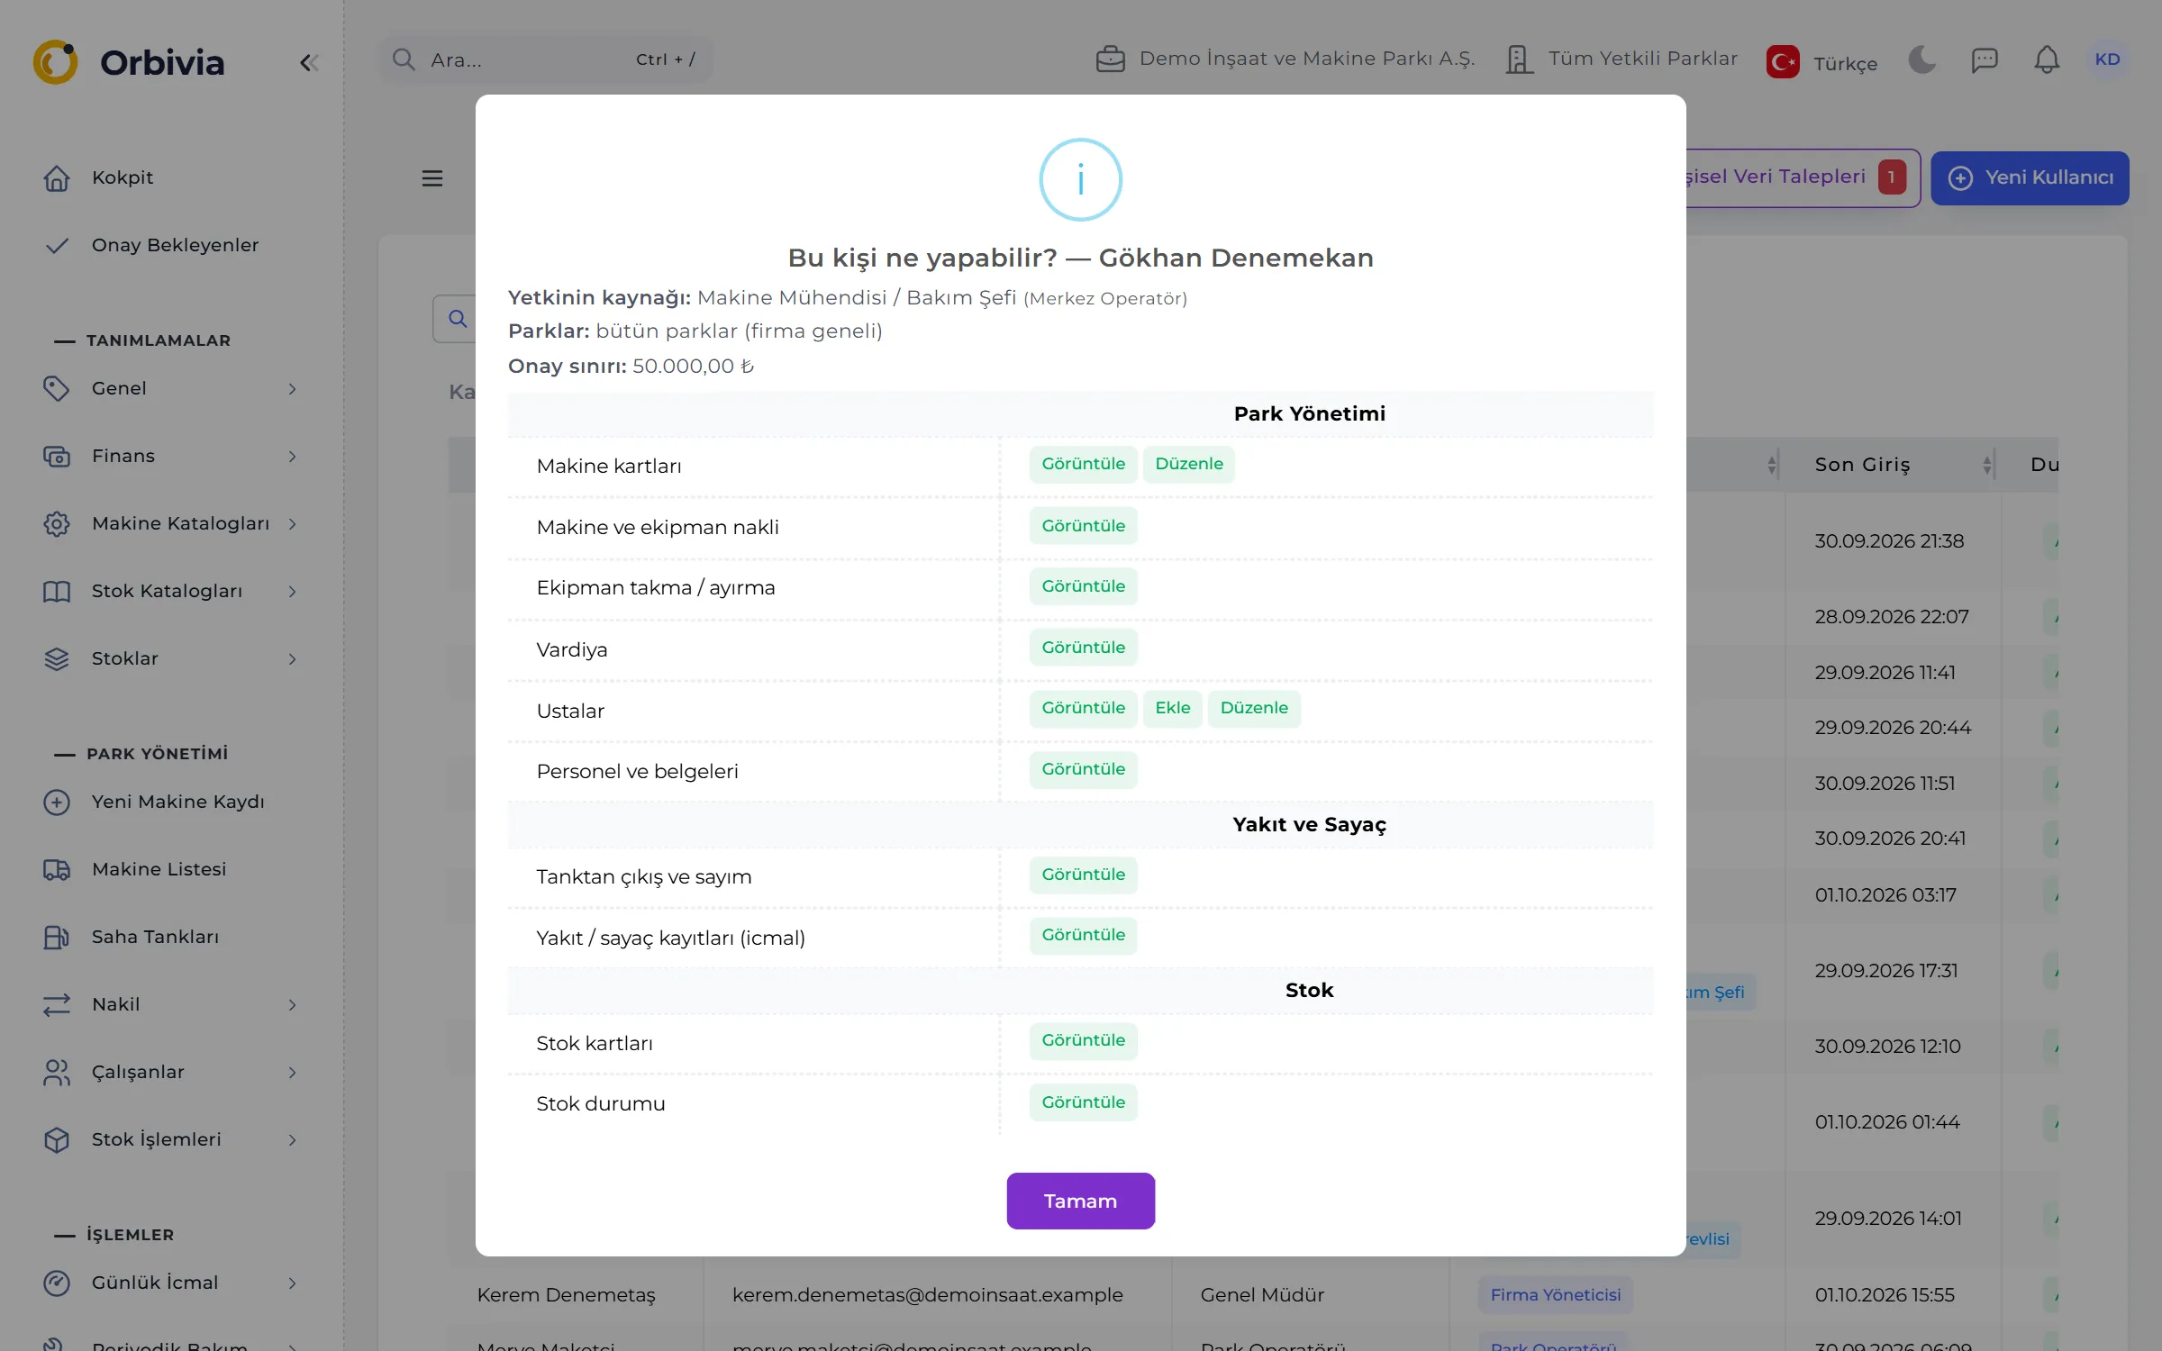Open Yeni Makine Kaydı plus icon
Viewport: 2162px width, 1351px height.
pos(57,802)
